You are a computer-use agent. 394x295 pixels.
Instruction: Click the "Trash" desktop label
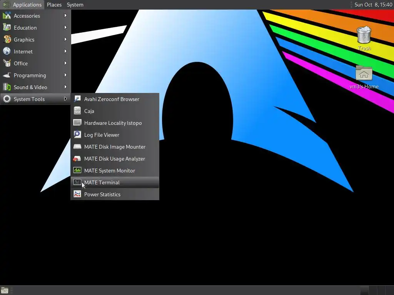(364, 48)
